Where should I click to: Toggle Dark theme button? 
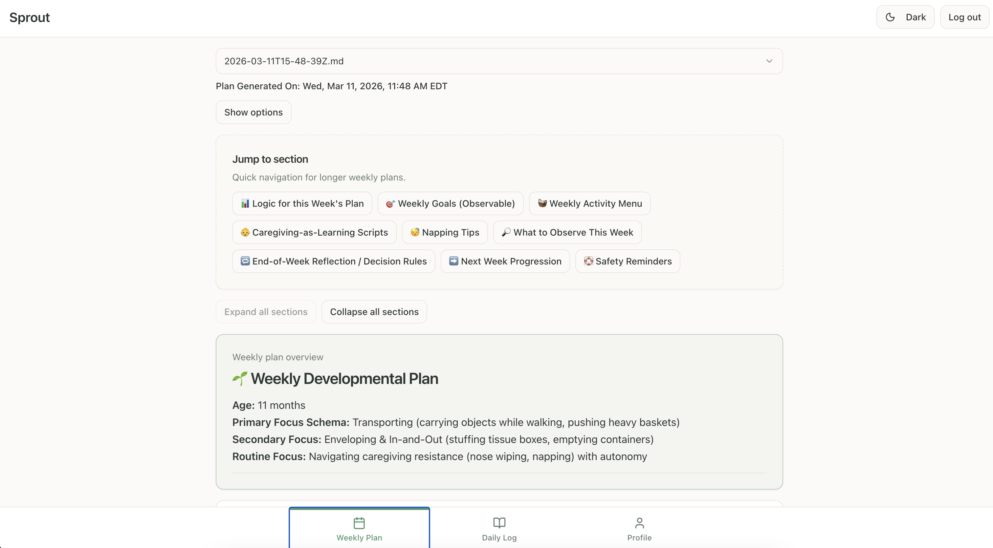[905, 17]
